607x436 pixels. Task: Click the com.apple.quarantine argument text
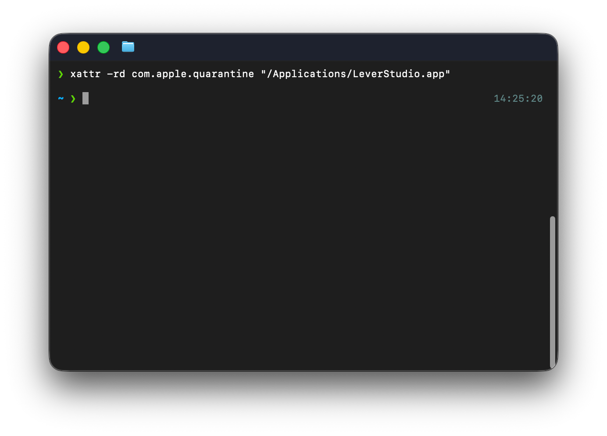click(x=193, y=74)
